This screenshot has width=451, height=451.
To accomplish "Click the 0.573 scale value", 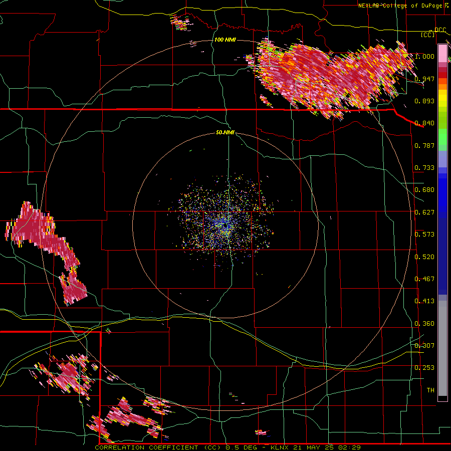I will coord(424,235).
